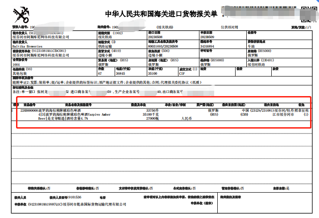Click 俄罗斯 in the goods row origin column

213,110
